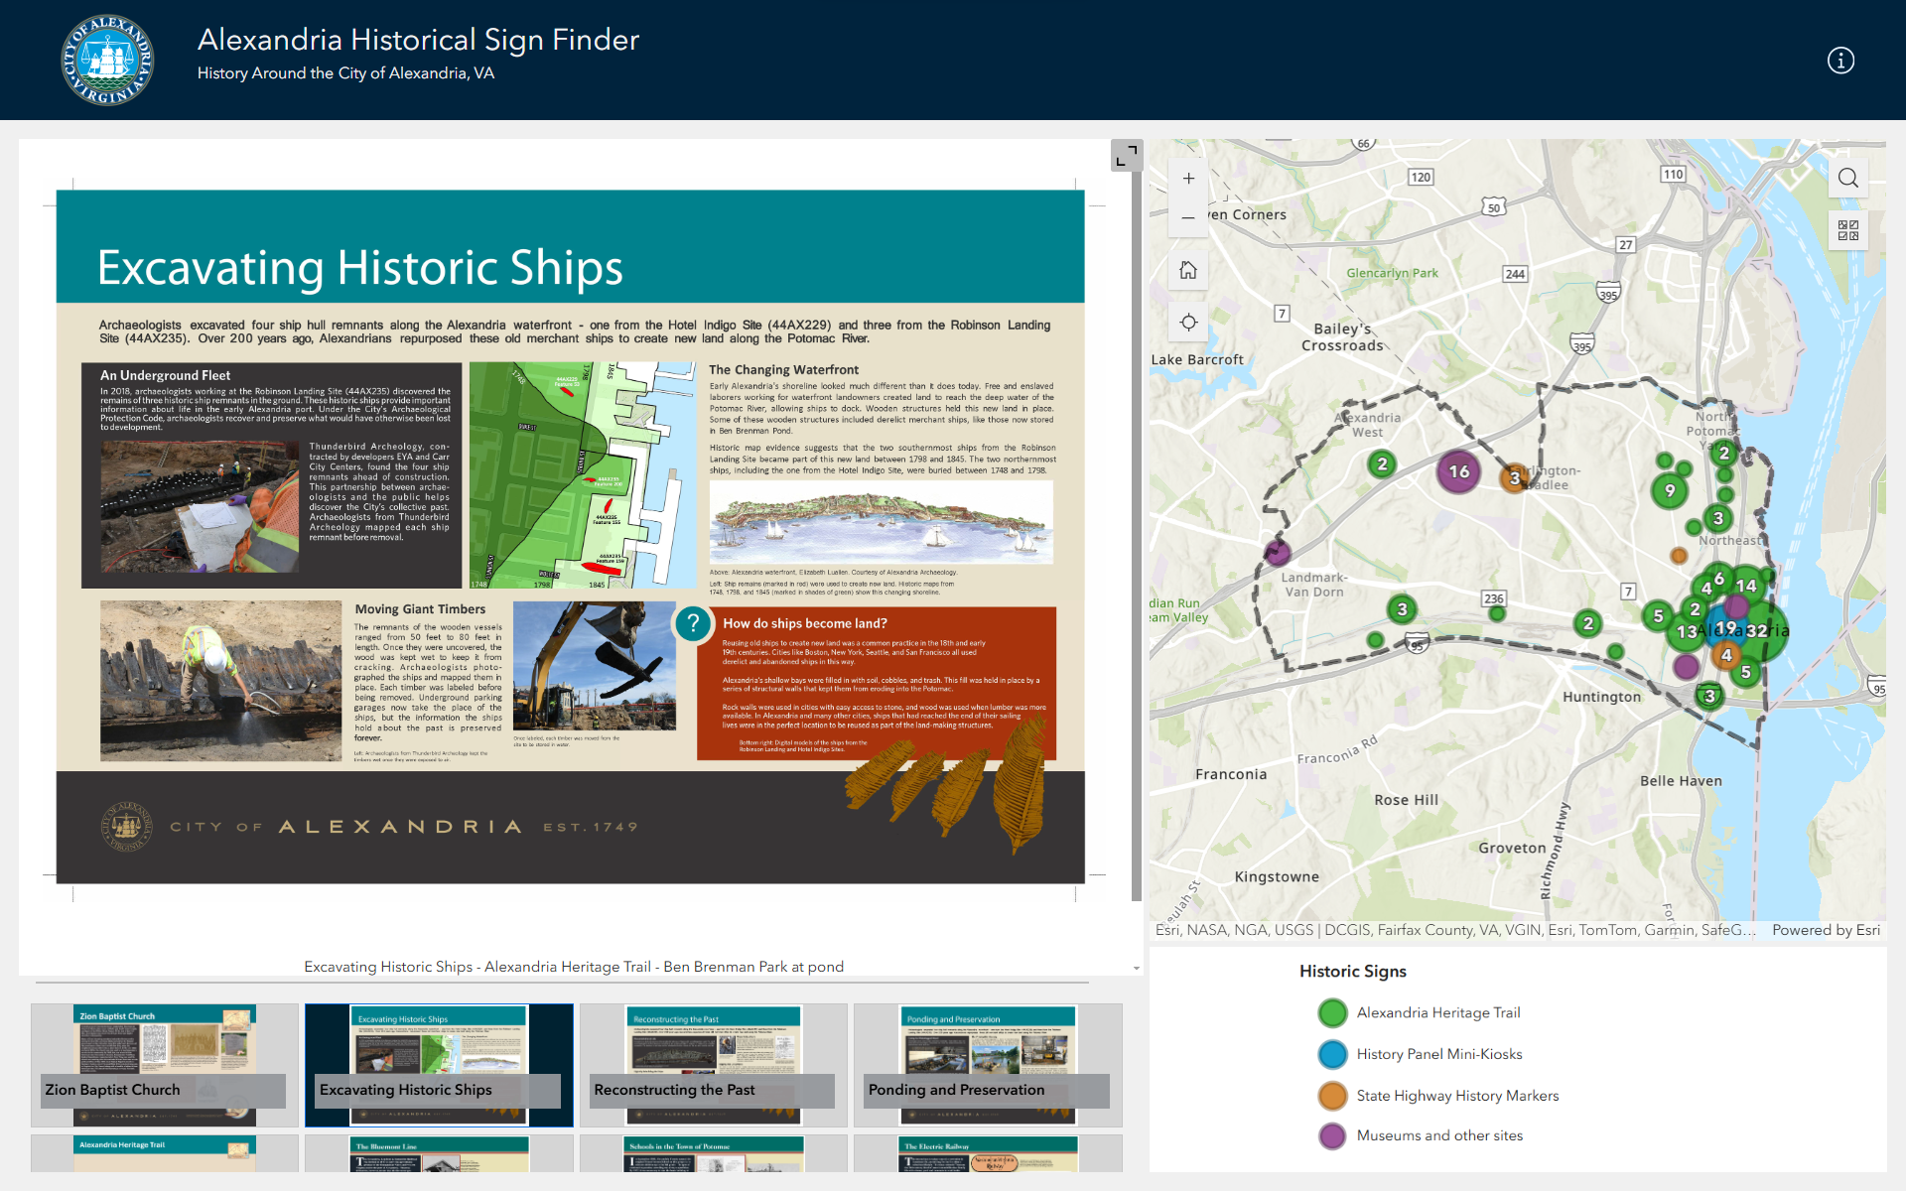Click the sign panel vertical scrollbar
The height and width of the screenshot is (1191, 1906).
coord(1136,536)
